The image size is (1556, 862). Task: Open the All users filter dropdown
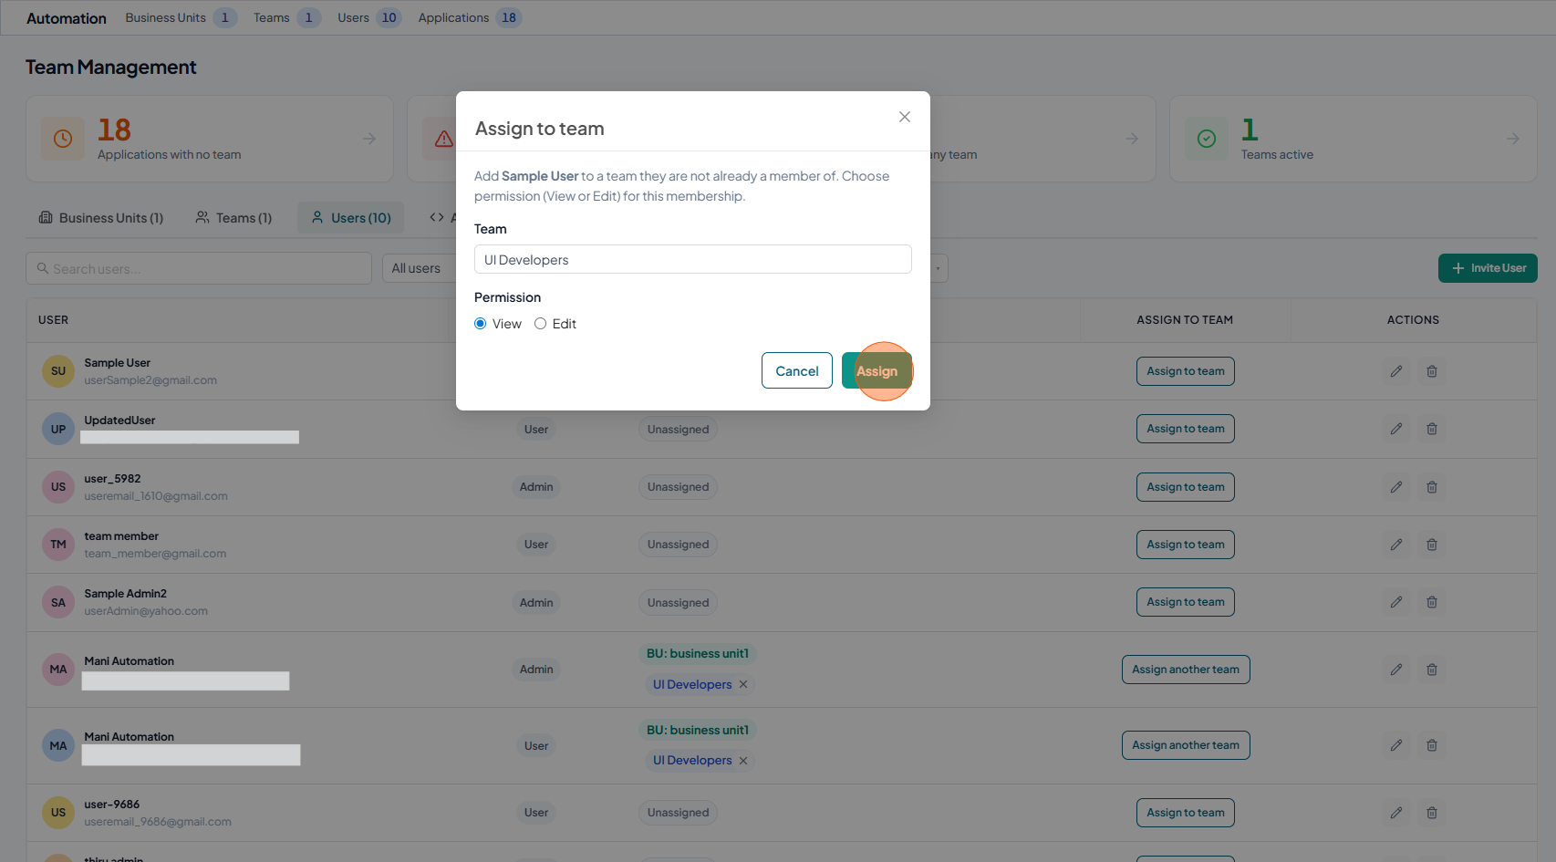pos(420,268)
